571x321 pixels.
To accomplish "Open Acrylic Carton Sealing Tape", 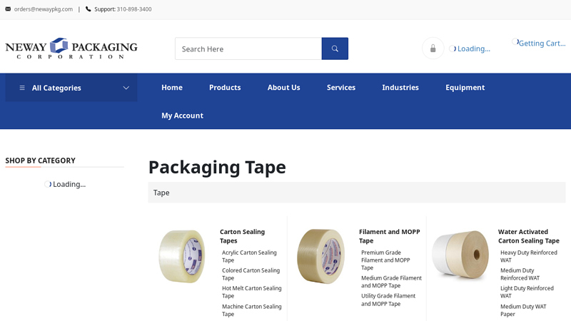I will pos(249,256).
